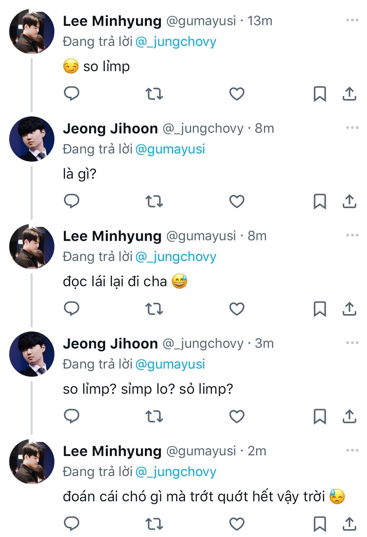Retweet the "là gì?" tweet
This screenshot has width=367, height=537.
pyautogui.click(x=154, y=201)
